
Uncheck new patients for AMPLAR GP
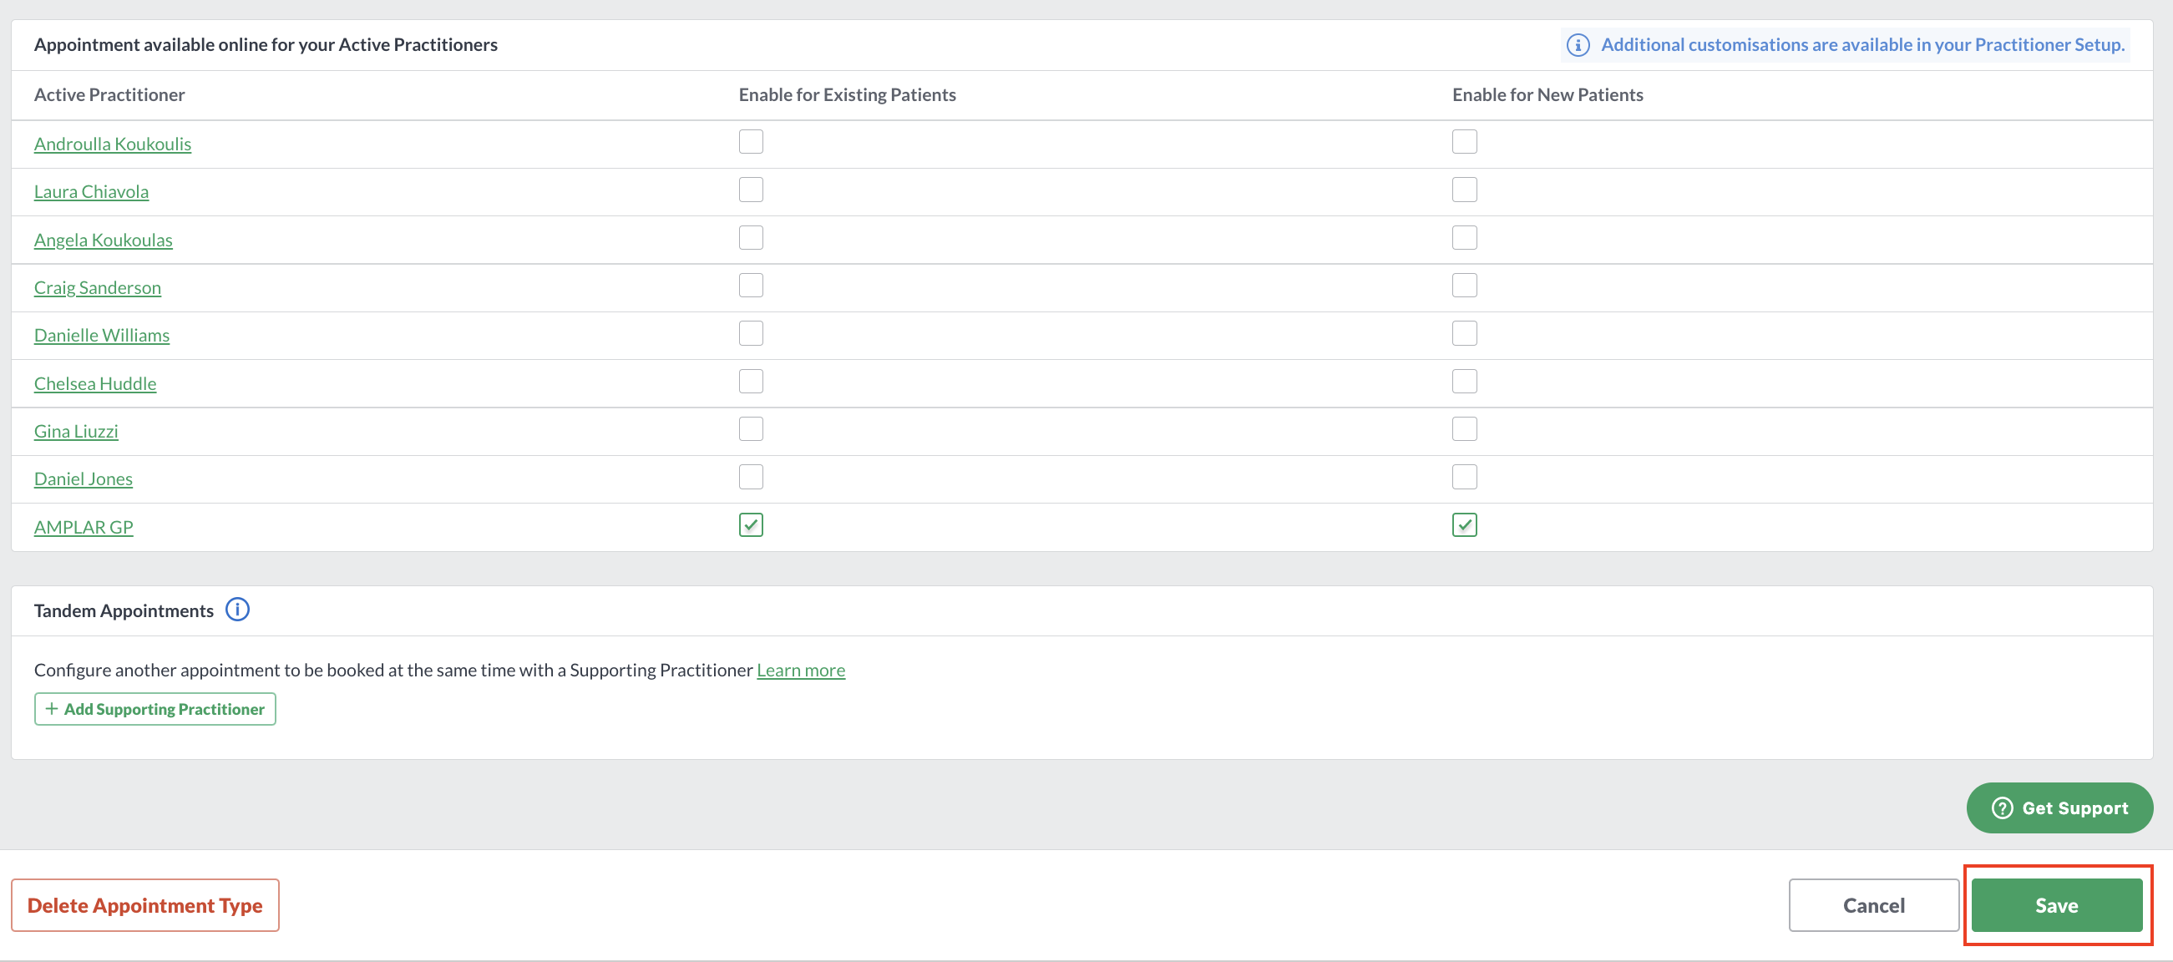[1464, 525]
